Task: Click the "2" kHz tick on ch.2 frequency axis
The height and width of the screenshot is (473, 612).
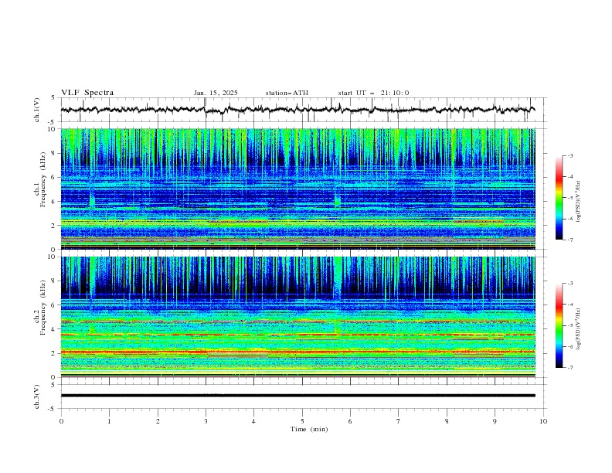Action: click(55, 353)
